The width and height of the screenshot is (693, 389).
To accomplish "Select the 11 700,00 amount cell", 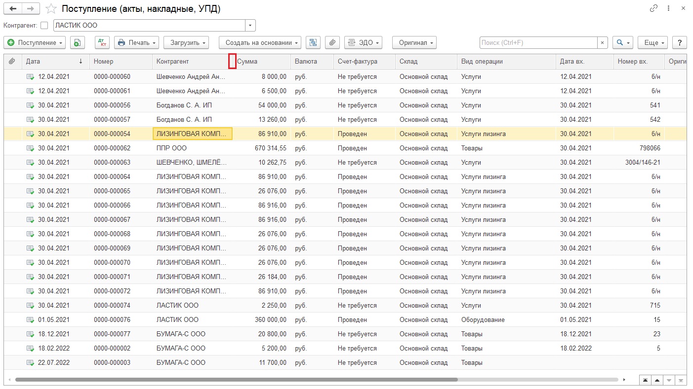I will point(262,363).
